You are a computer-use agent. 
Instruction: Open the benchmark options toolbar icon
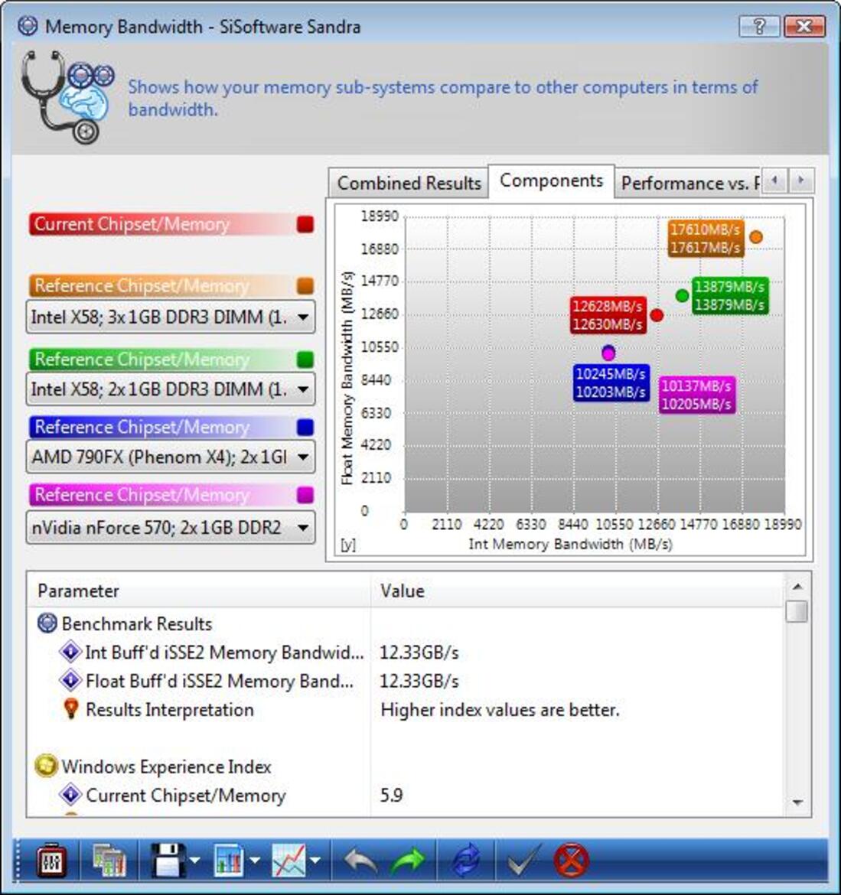pyautogui.click(x=51, y=861)
